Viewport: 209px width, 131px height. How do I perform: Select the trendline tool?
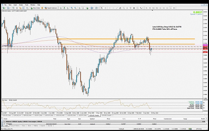tap(117, 8)
